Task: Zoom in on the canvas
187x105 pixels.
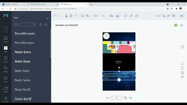Action: coord(182,47)
